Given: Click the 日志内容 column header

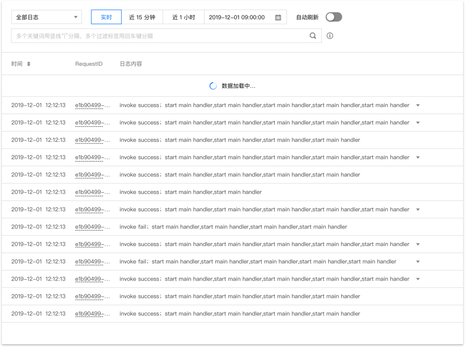Looking at the screenshot, I should pyautogui.click(x=131, y=64).
